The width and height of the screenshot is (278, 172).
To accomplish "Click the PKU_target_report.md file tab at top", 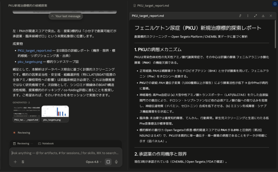I will pos(151,5).
